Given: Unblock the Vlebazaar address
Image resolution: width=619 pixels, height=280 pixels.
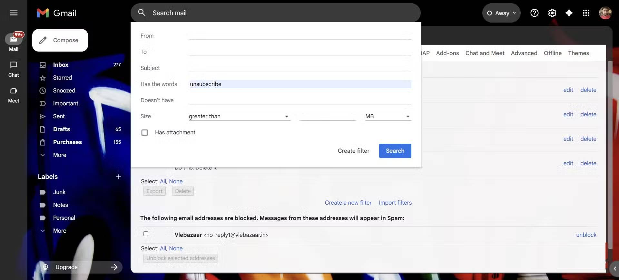Looking at the screenshot, I should 586,235.
